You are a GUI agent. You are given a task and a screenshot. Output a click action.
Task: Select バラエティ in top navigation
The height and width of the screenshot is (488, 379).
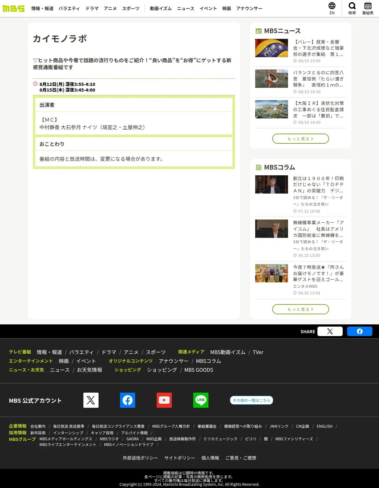(x=69, y=9)
